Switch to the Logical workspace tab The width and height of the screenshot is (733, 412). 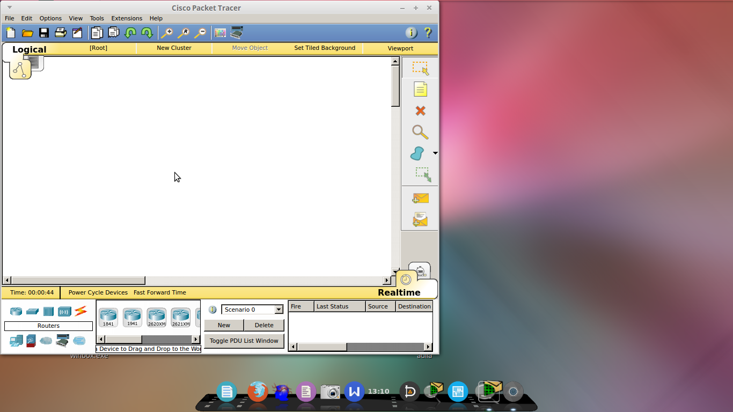click(x=30, y=49)
